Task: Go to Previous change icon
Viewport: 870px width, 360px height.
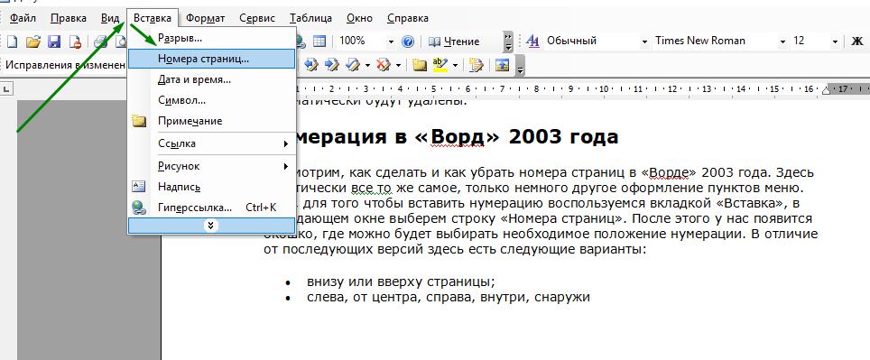Action: (311, 66)
